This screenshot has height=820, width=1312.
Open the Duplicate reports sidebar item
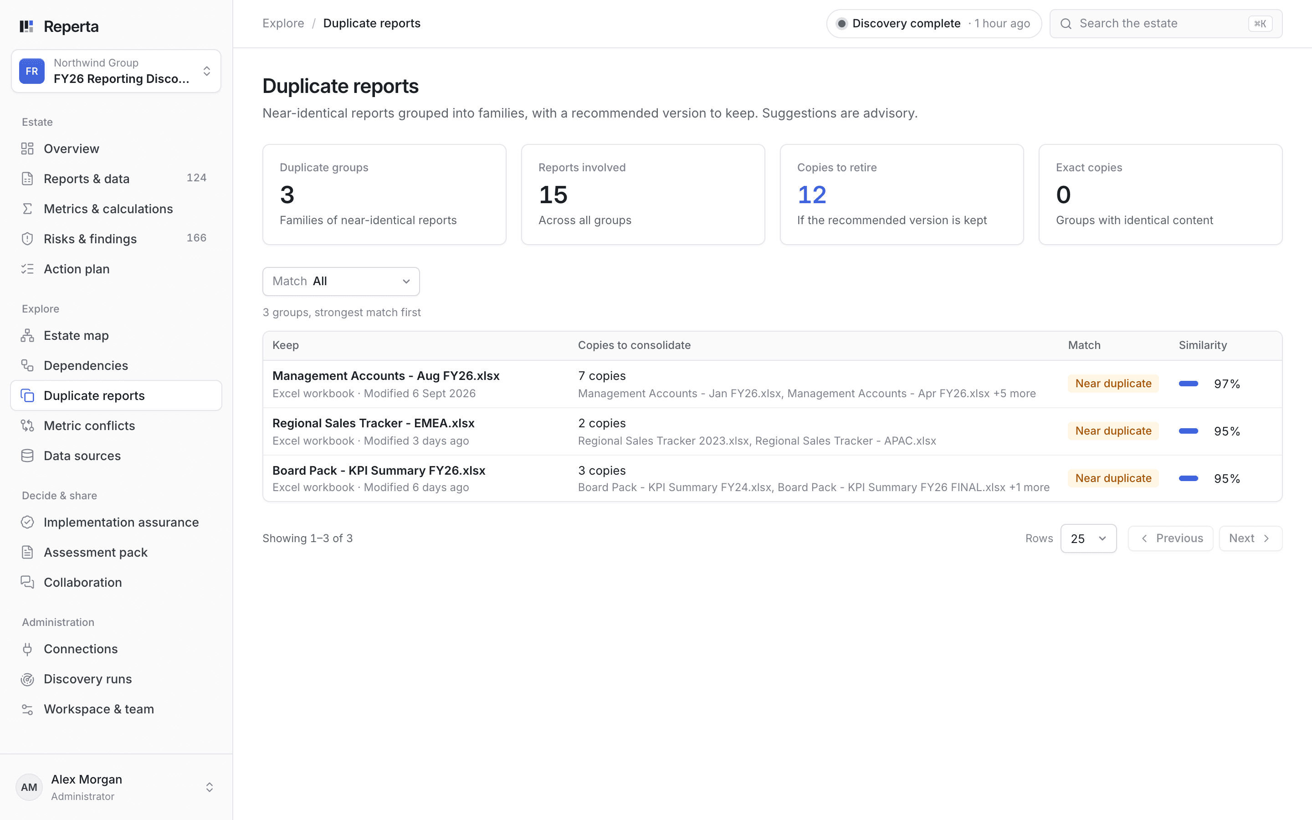pyautogui.click(x=116, y=395)
